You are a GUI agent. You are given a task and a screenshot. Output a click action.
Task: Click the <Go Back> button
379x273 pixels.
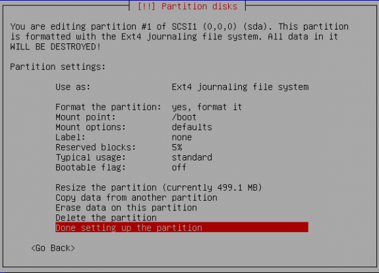[53, 248]
